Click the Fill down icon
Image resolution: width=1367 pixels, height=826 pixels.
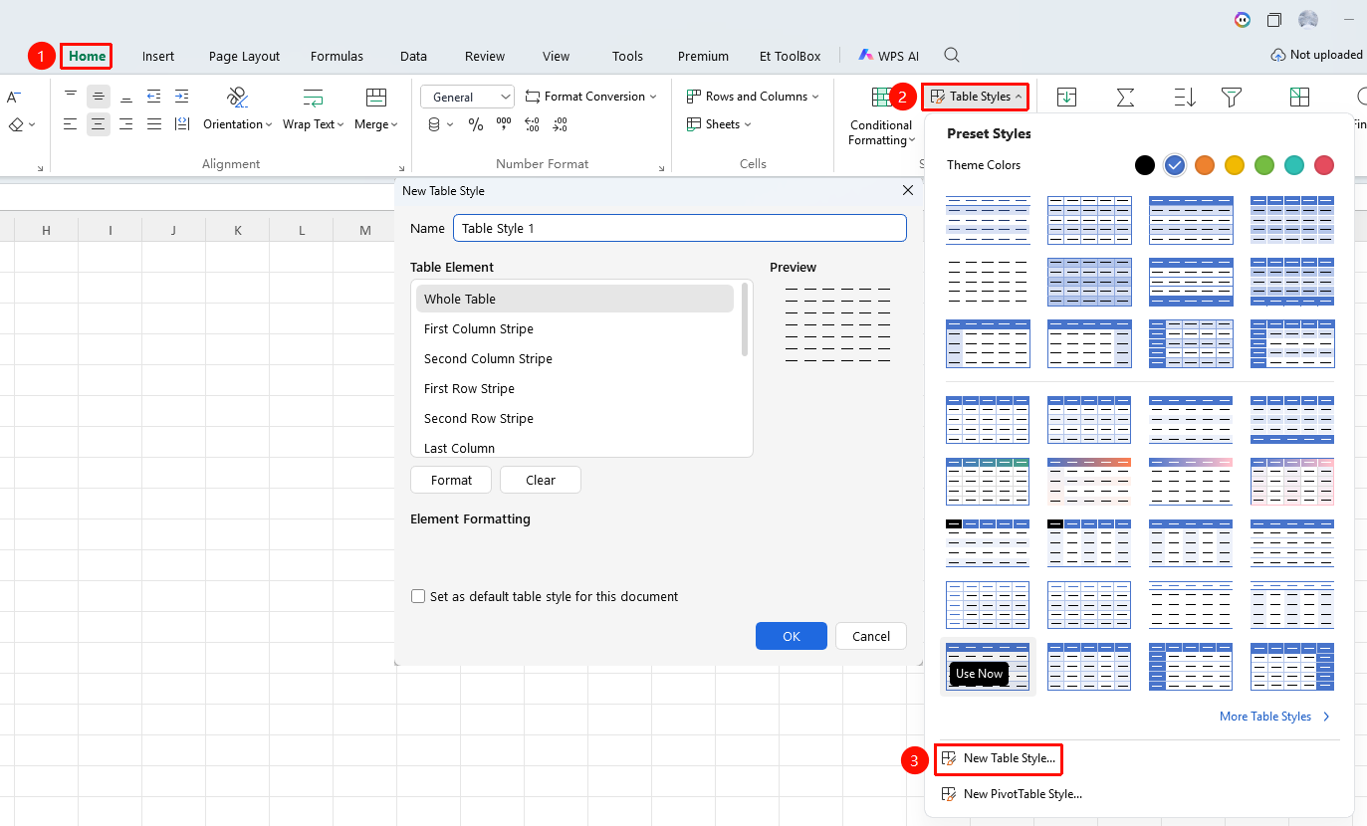click(1066, 97)
